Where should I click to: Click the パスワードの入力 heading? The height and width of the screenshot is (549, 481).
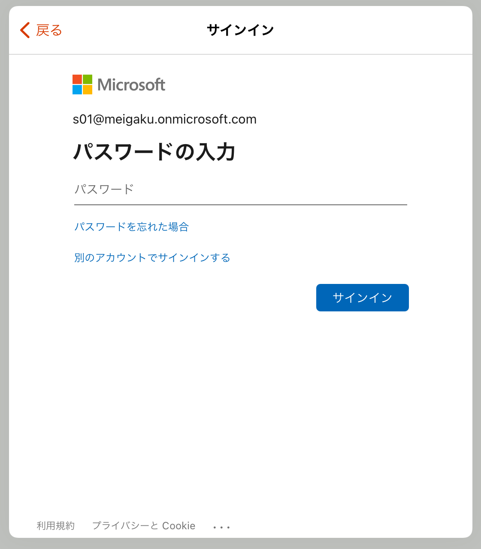[x=154, y=152]
